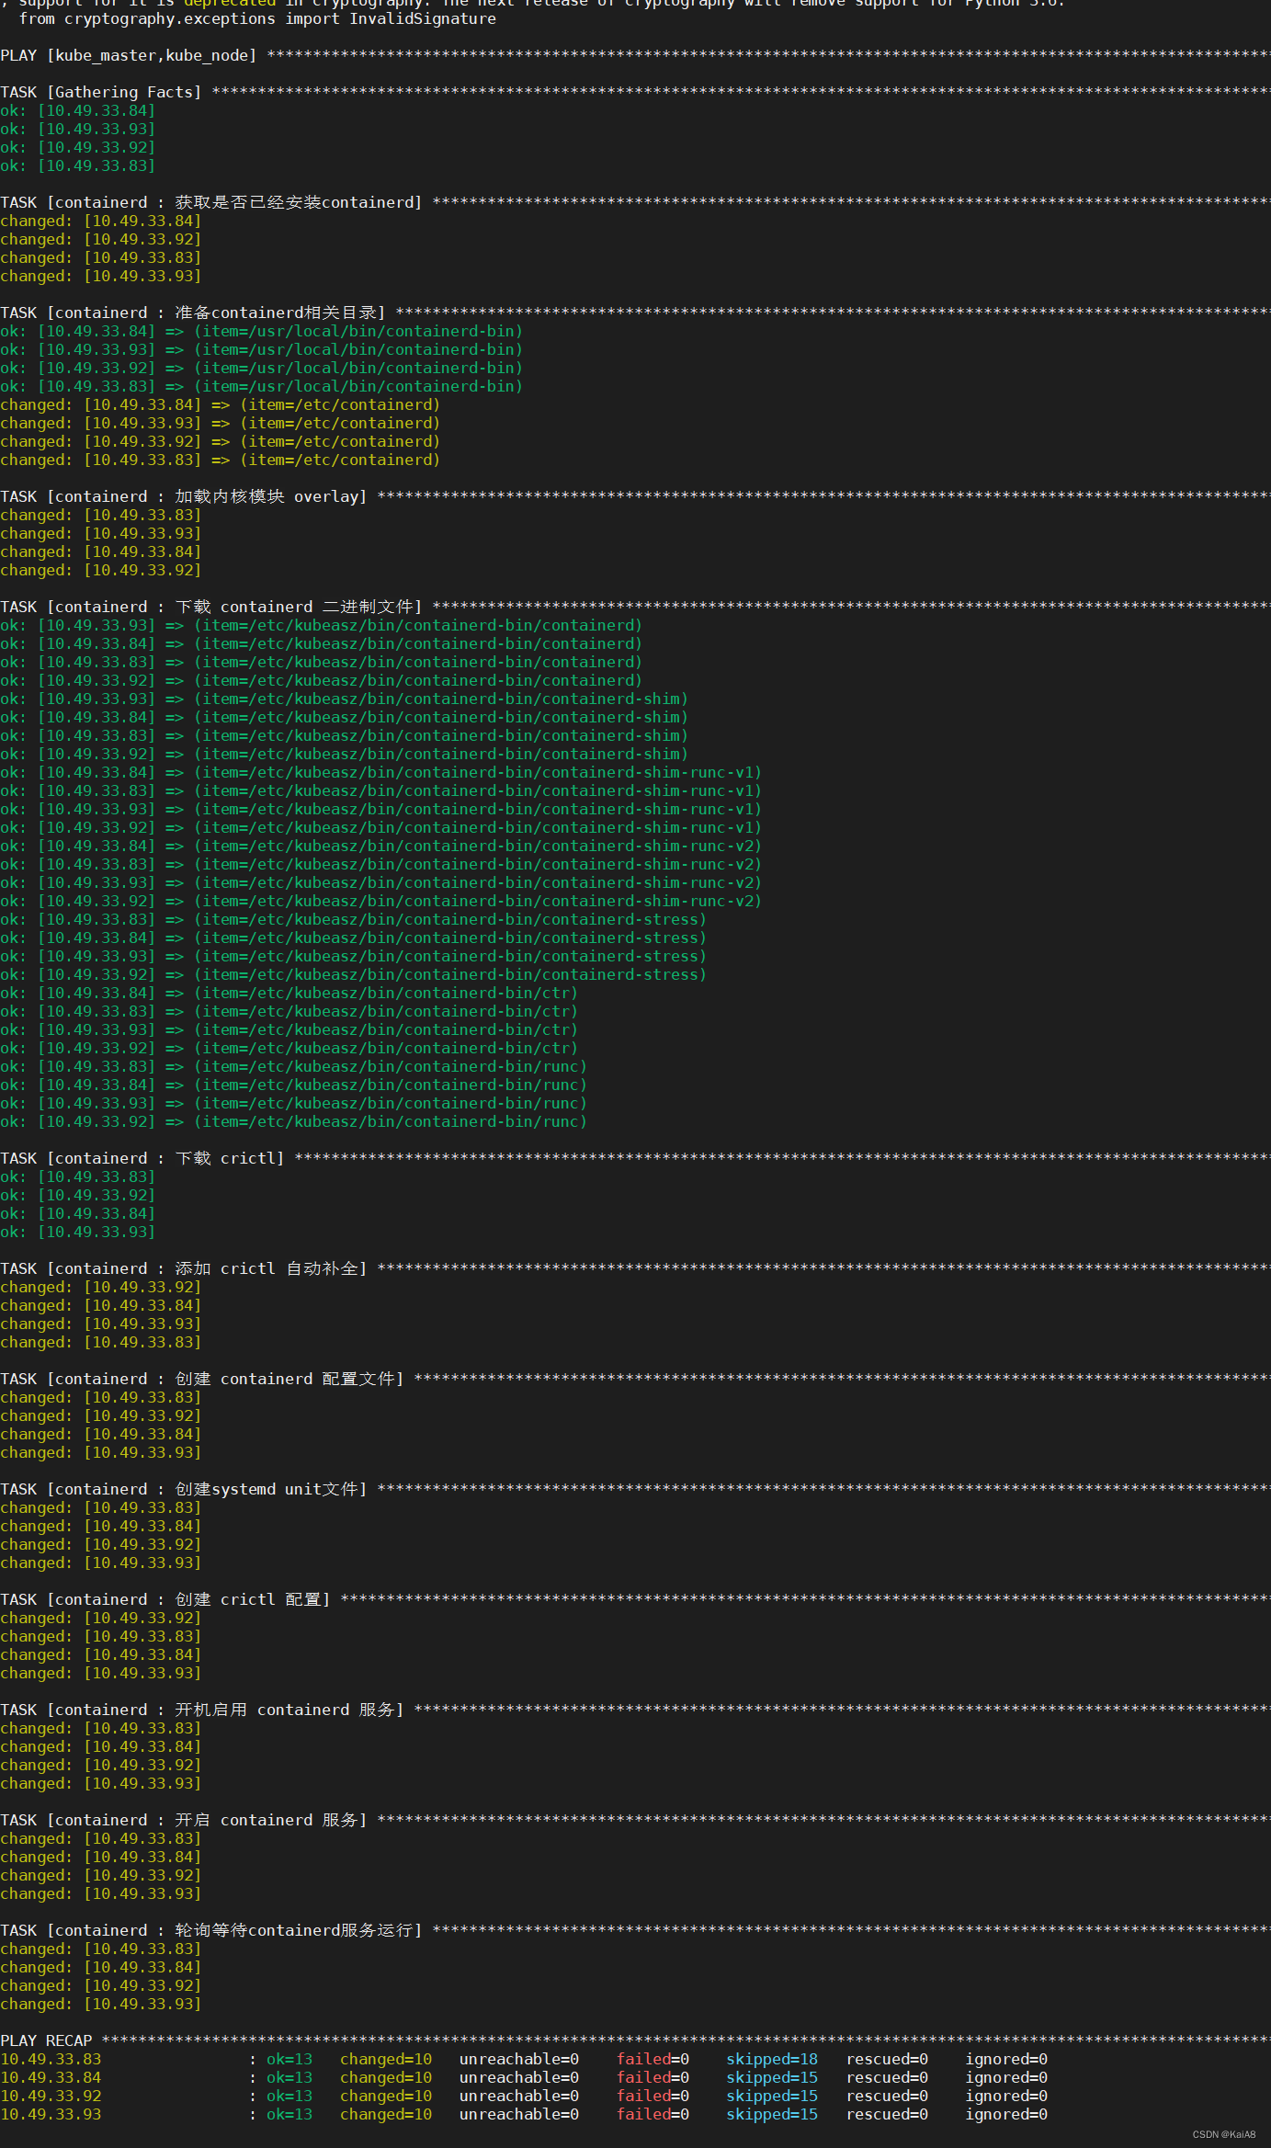Click the TASK [Gathering Facts] header
The height and width of the screenshot is (2148, 1271).
635,92
